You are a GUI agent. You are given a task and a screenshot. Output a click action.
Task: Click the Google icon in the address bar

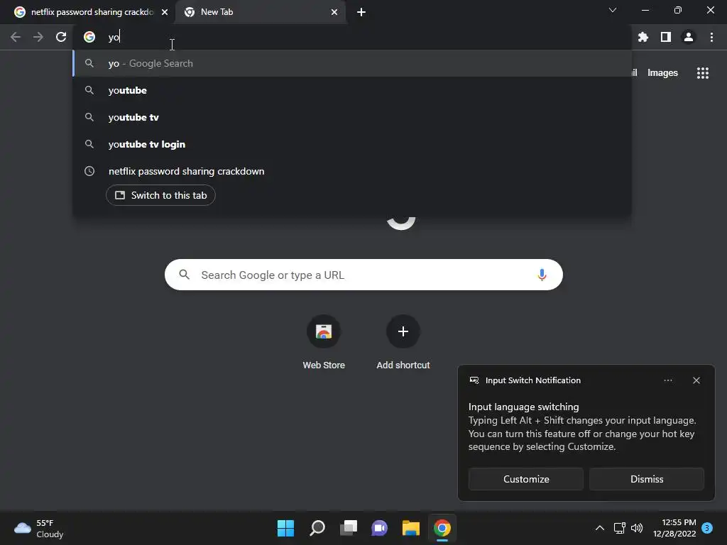tap(89, 37)
